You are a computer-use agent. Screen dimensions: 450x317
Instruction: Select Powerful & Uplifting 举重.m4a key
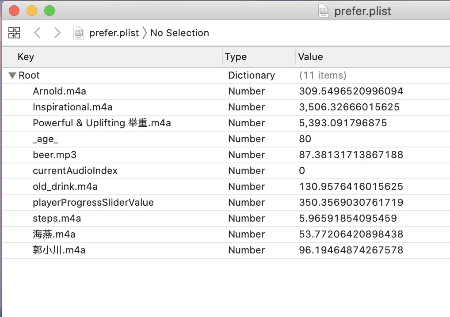pyautogui.click(x=102, y=123)
